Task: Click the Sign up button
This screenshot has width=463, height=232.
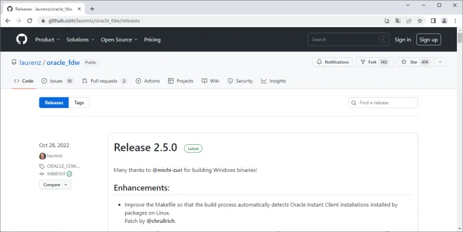Action: click(428, 39)
